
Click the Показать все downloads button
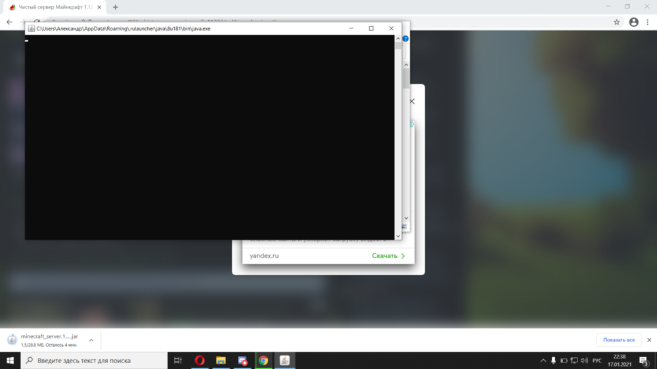619,339
